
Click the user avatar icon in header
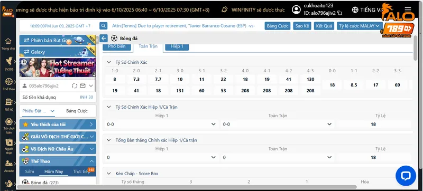296,9
